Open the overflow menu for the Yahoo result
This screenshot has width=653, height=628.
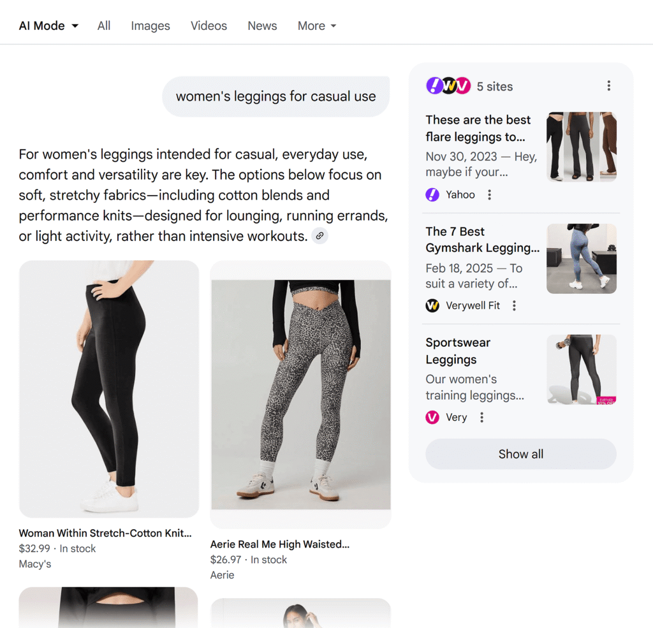tap(489, 194)
